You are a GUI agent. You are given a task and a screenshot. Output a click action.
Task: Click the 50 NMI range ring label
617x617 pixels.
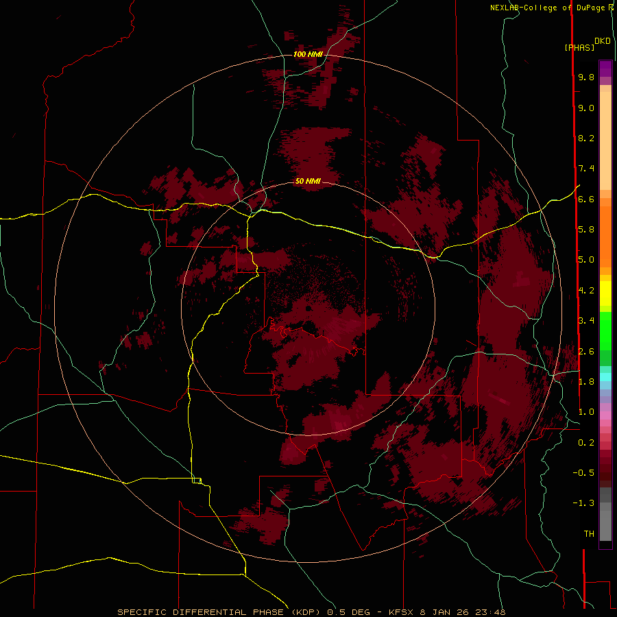point(308,181)
